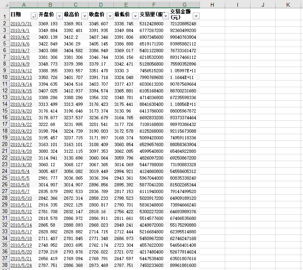
Task: Select column A header
Action: click(x=24, y=5)
